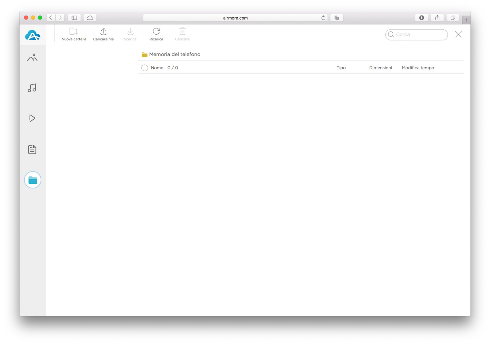Click the green fullscreen window button
Image resolution: width=490 pixels, height=344 pixels.
(x=40, y=18)
